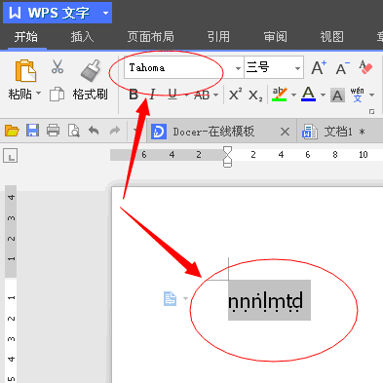Image resolution: width=383 pixels, height=383 pixels.
Task: Open the Tahoma font name dropdown
Action: [238, 68]
